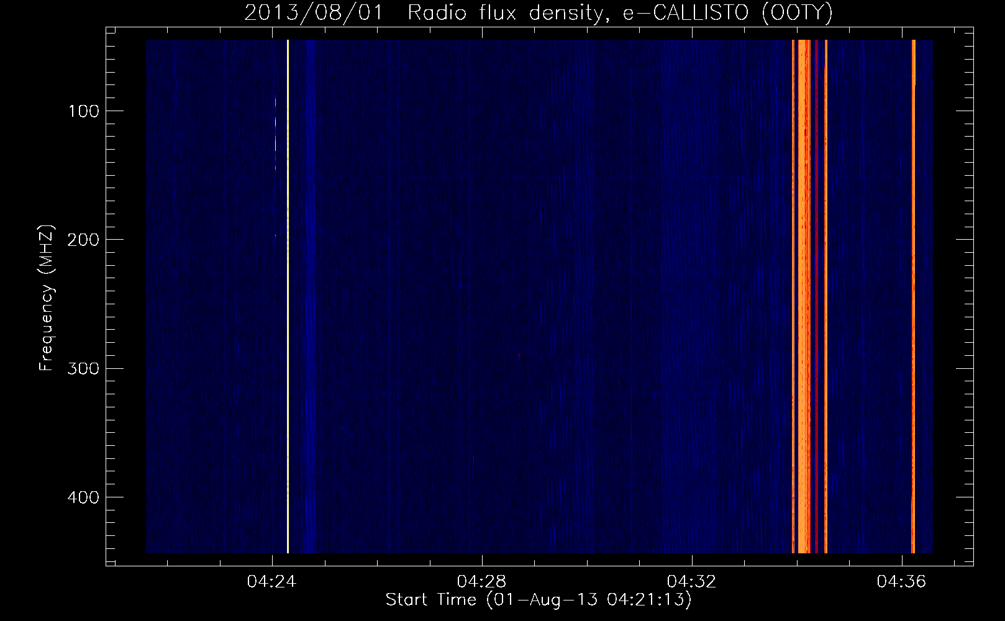Image resolution: width=1005 pixels, height=621 pixels.
Task: Click the '04:28' time tick label
Action: point(482,581)
